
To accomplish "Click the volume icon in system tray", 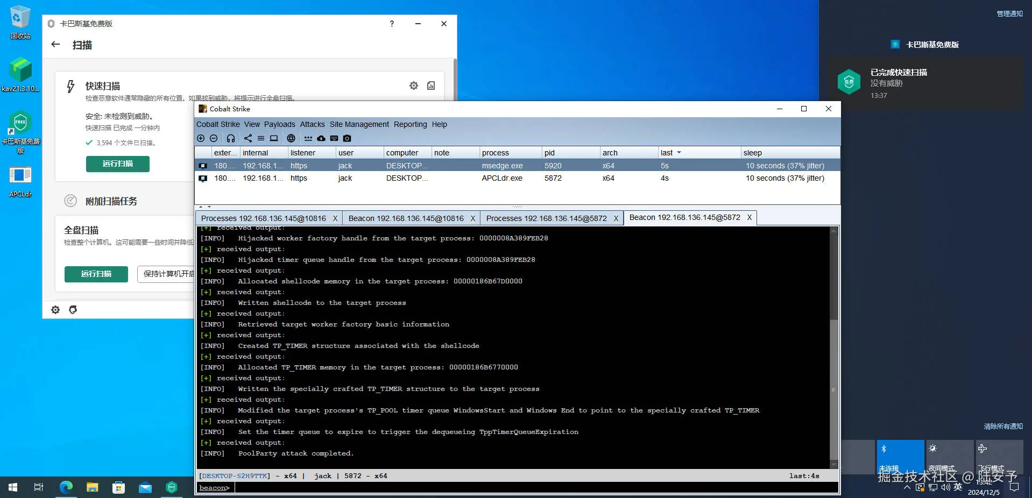I will click(946, 487).
